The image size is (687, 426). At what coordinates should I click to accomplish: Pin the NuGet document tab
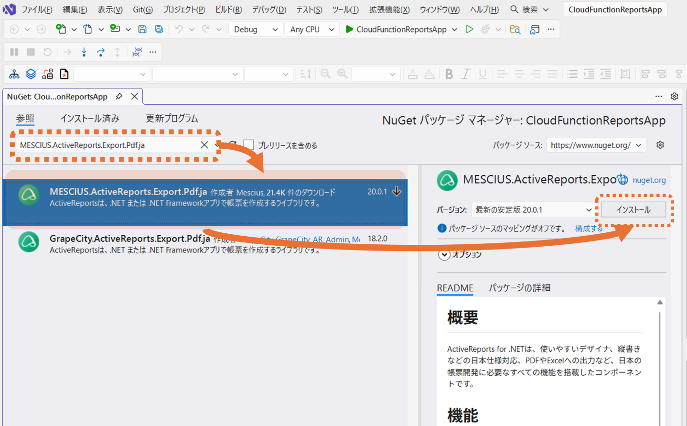point(119,97)
